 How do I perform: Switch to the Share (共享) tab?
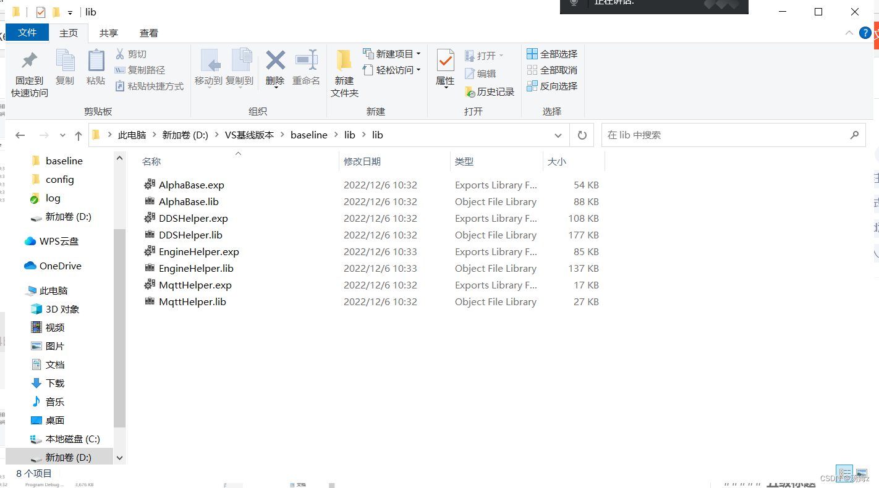tap(109, 33)
